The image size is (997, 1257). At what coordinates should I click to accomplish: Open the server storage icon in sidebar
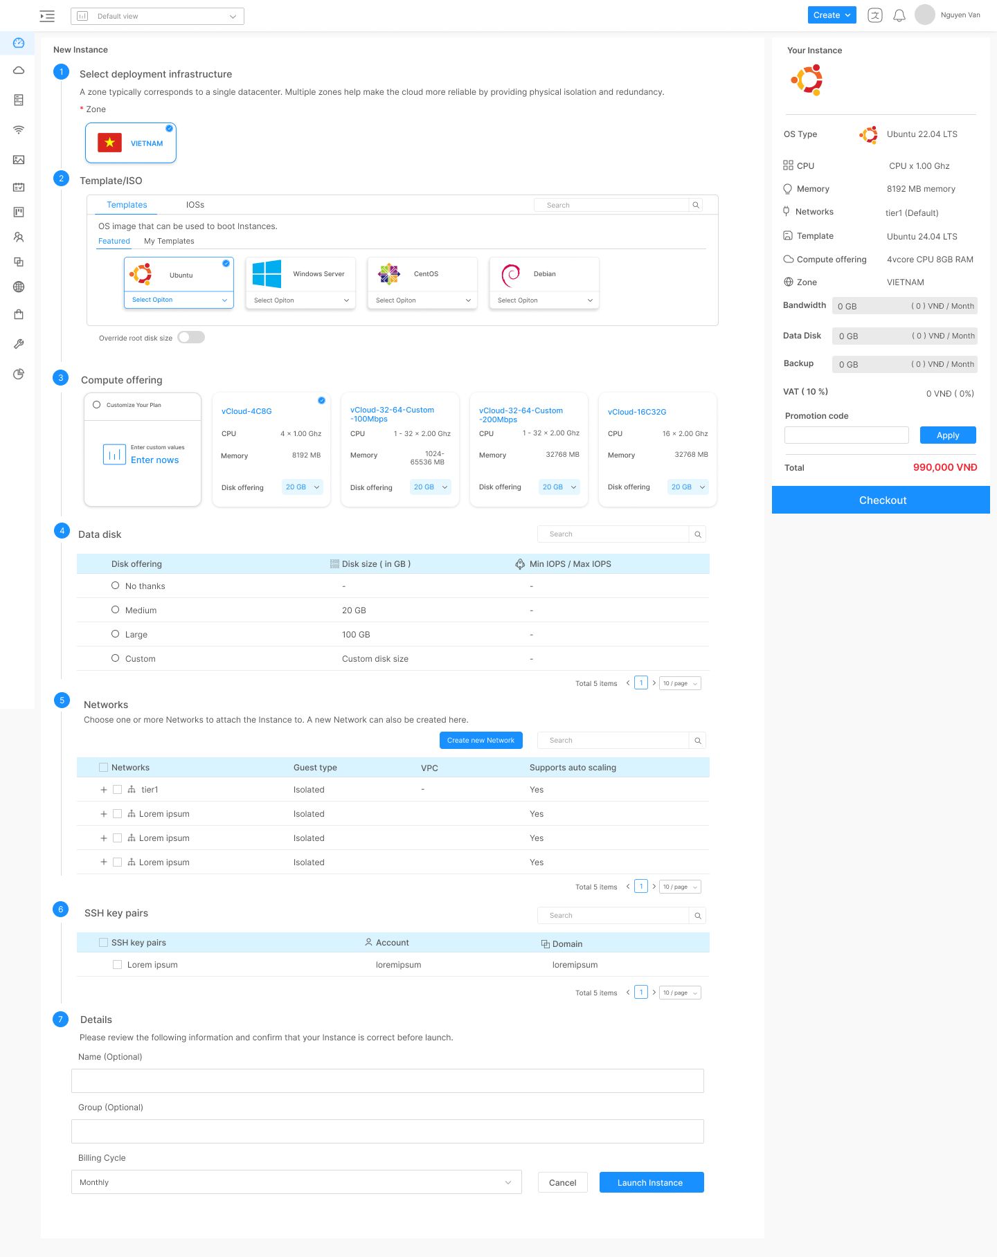click(x=19, y=100)
